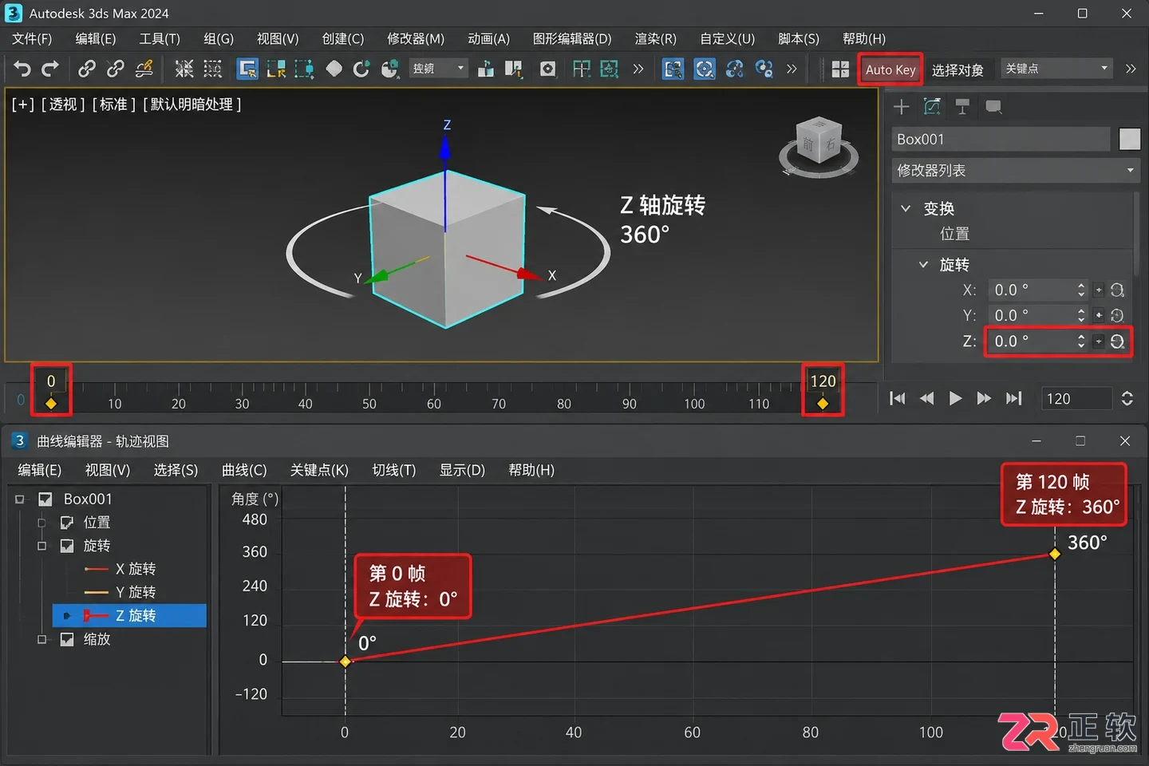This screenshot has height=766, width=1149.
Task: Toggle the 旋转 track checkbox
Action: [67, 546]
